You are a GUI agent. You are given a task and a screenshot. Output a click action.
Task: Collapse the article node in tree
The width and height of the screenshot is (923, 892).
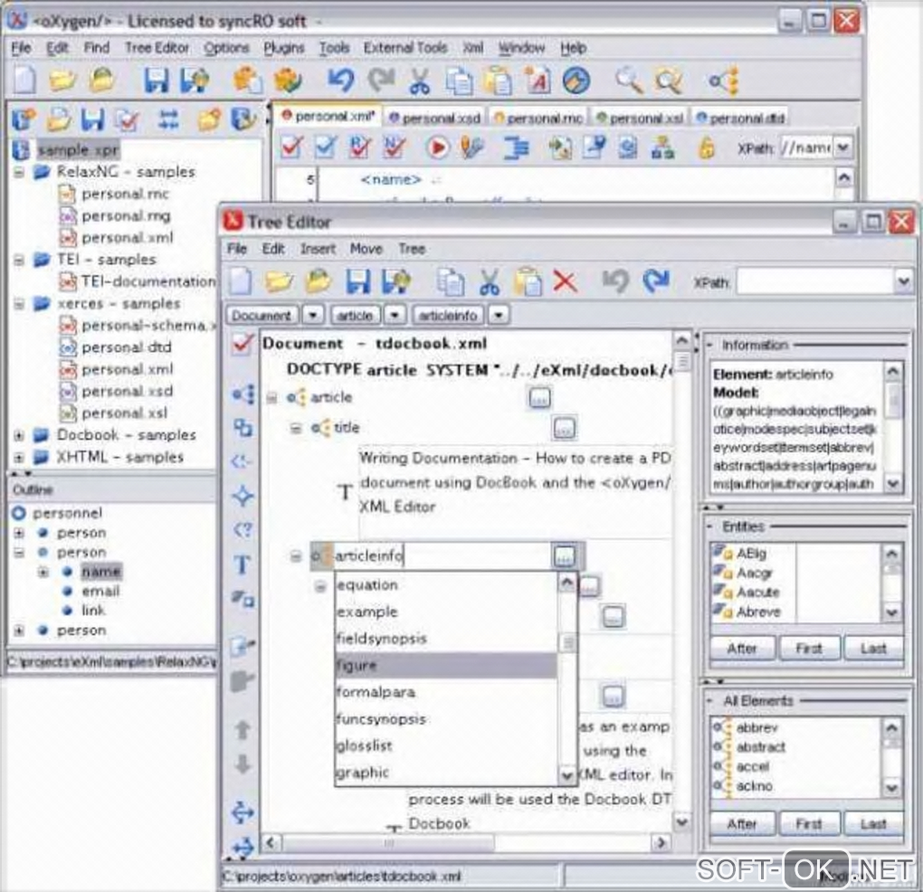tap(271, 398)
